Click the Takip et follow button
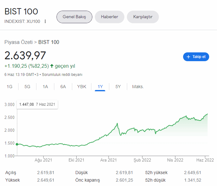Screen dimensions: 217x186 [x=196, y=57]
